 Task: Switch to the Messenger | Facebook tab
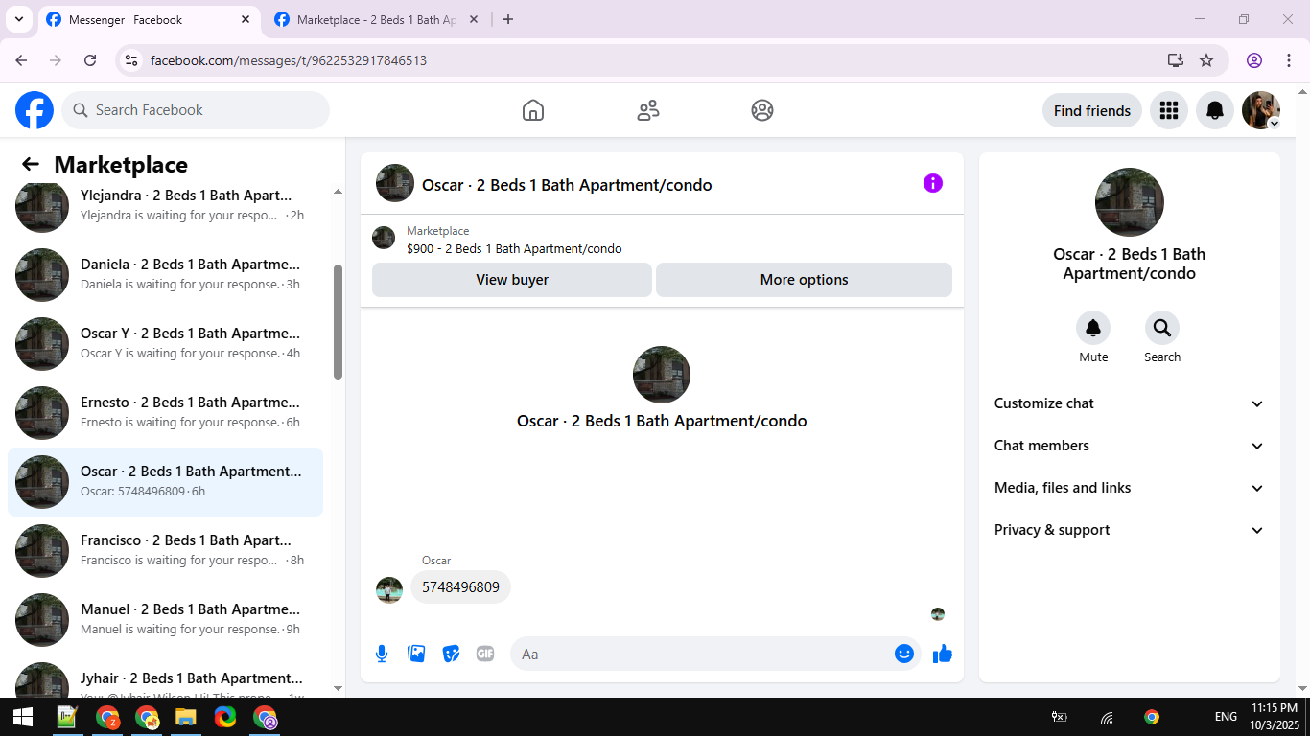pos(149,20)
